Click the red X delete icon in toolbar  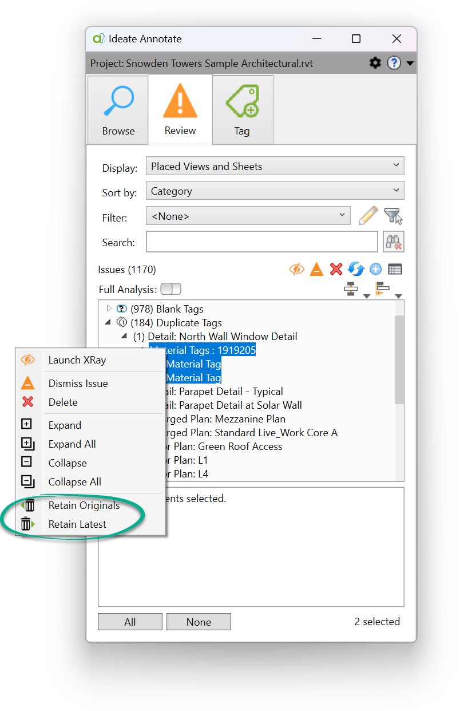click(x=336, y=269)
